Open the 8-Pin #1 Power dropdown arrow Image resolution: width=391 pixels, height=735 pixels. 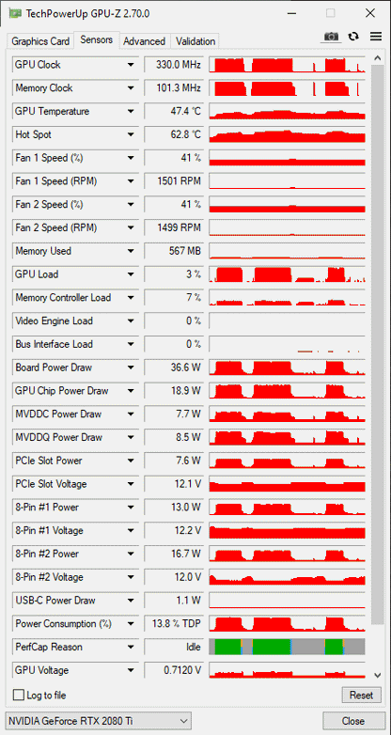(131, 508)
